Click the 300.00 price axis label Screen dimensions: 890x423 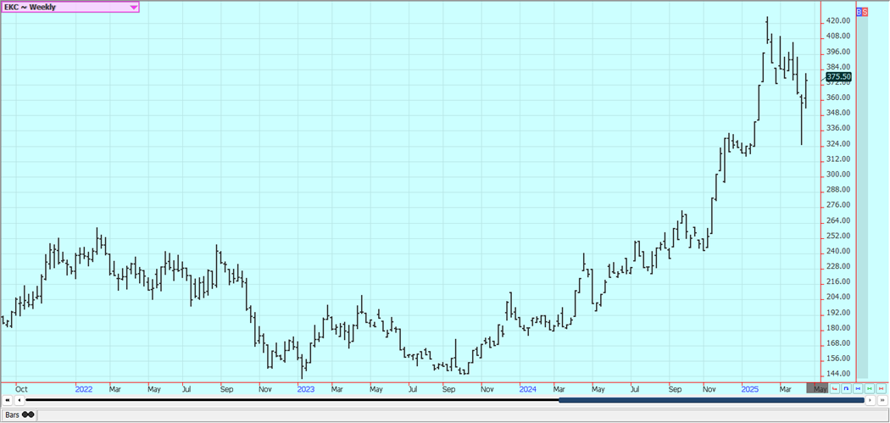[838, 175]
